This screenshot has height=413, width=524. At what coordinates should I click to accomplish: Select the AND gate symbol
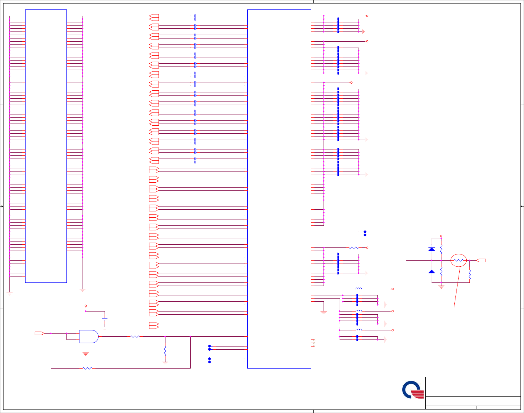[89, 336]
